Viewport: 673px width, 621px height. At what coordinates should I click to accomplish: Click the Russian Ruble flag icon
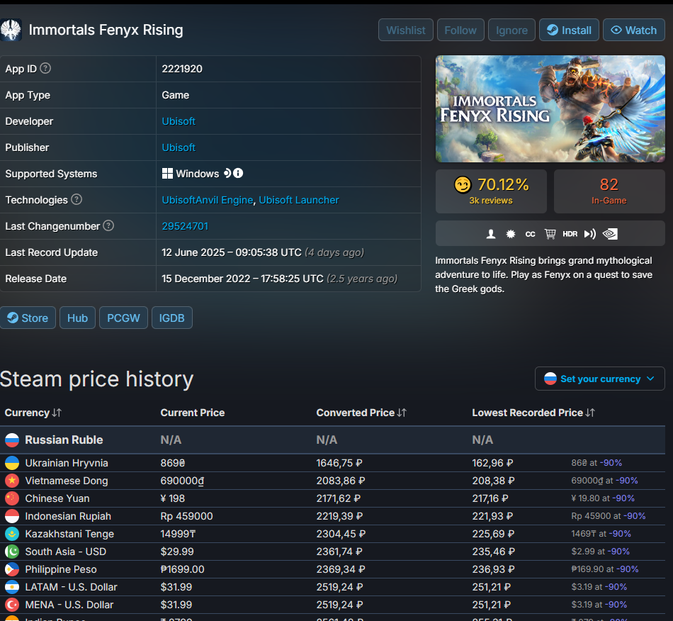point(12,440)
